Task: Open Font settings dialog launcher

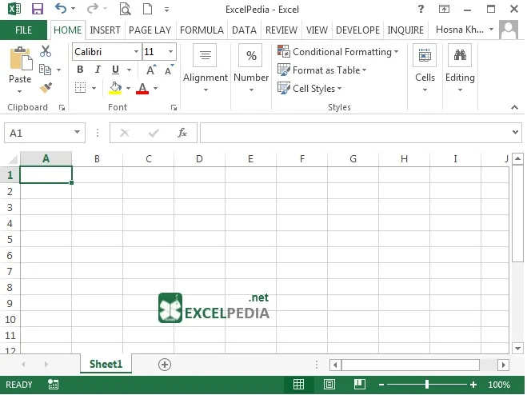Action: click(174, 108)
